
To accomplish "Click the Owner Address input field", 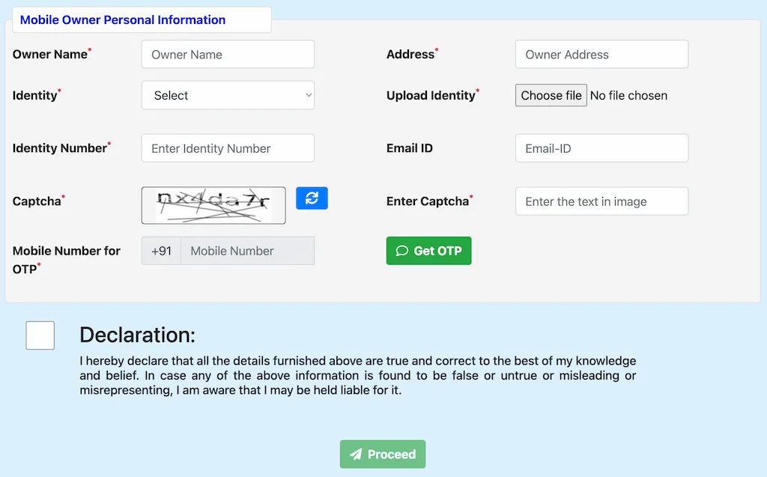I will tap(601, 54).
